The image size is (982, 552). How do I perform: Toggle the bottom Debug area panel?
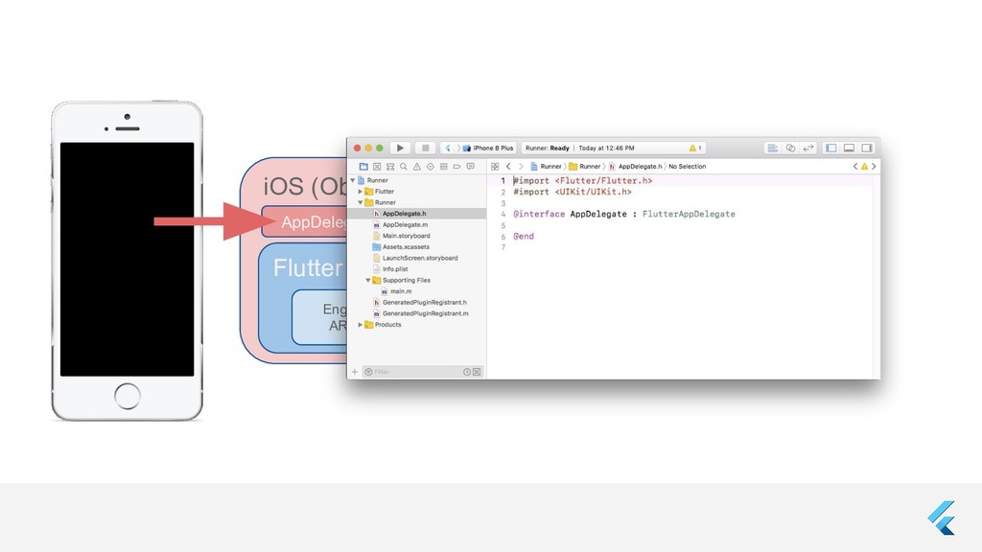tap(850, 149)
